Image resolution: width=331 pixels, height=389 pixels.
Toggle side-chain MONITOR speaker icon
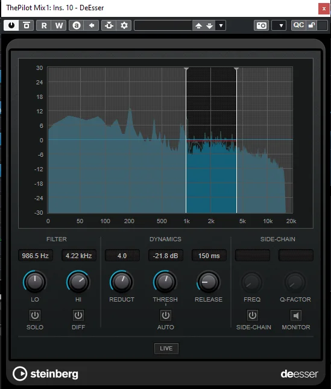coord(296,315)
